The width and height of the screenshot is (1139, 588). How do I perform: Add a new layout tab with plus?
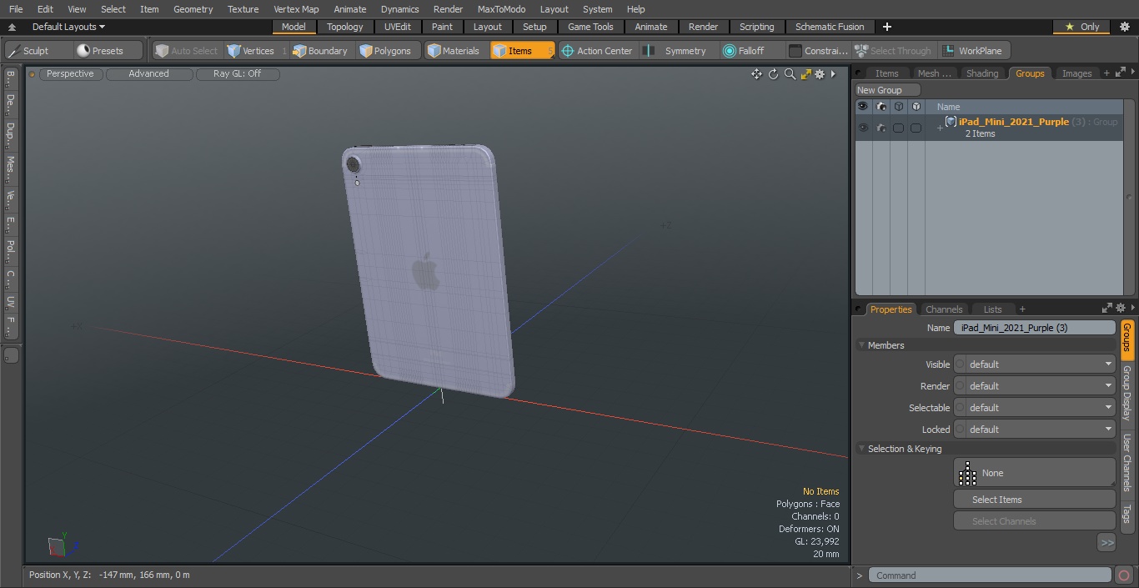point(886,27)
